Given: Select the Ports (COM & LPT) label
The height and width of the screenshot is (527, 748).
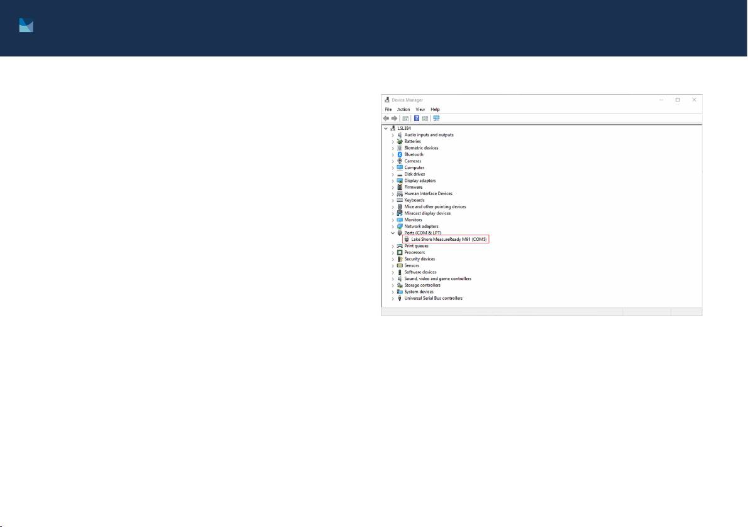Looking at the screenshot, I should 423,233.
